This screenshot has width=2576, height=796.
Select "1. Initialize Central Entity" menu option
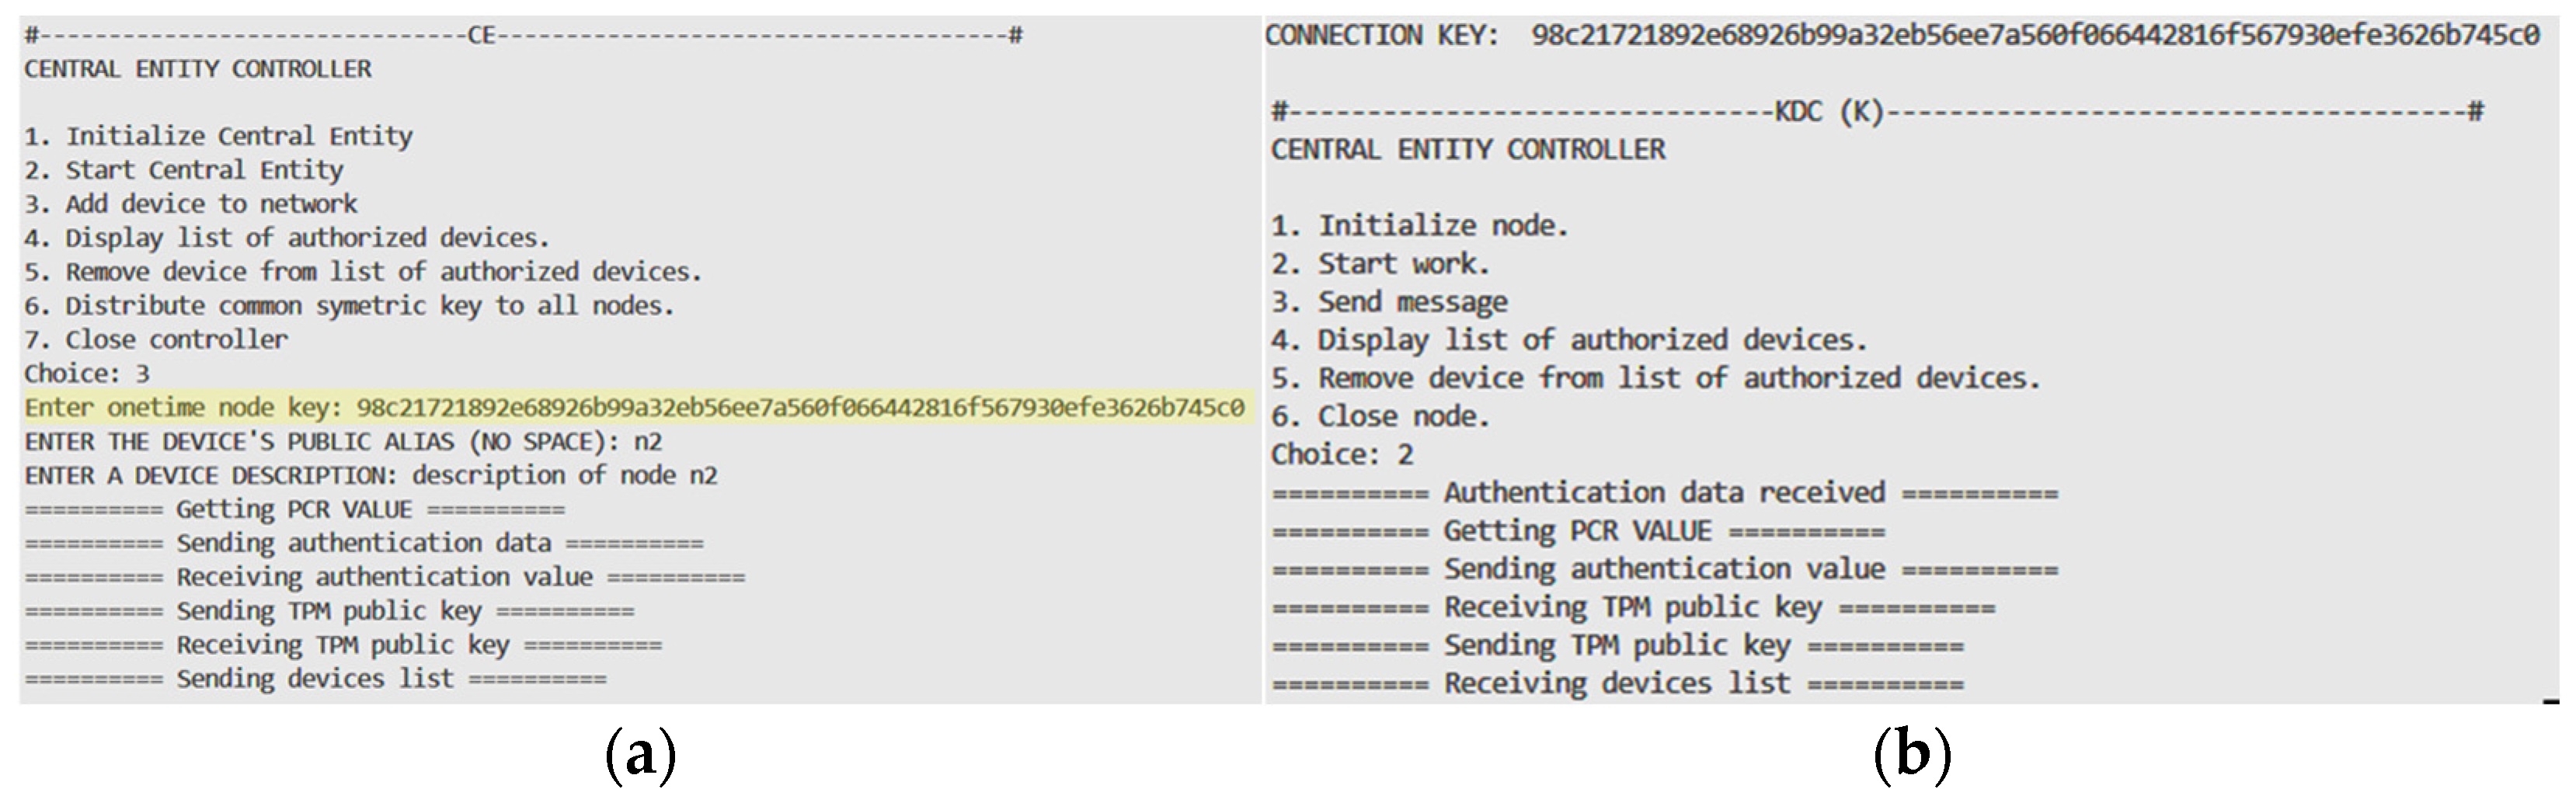(218, 136)
